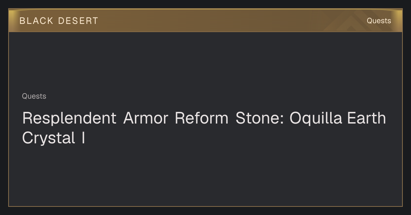The image size is (411, 215).
Task: Click the word Crystal on second line
Action: point(49,138)
